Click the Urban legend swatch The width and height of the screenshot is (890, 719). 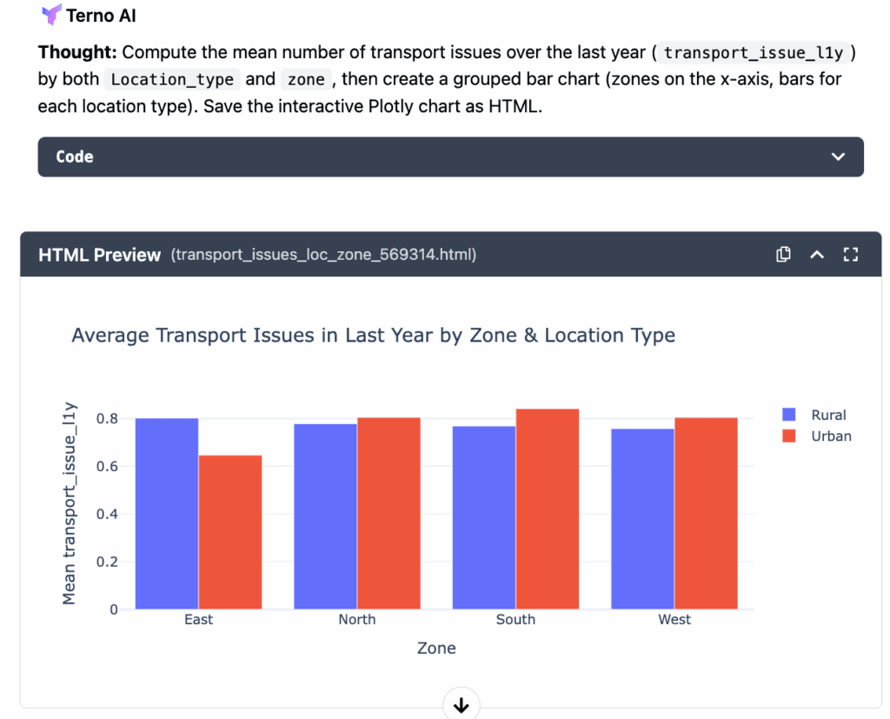(x=788, y=436)
